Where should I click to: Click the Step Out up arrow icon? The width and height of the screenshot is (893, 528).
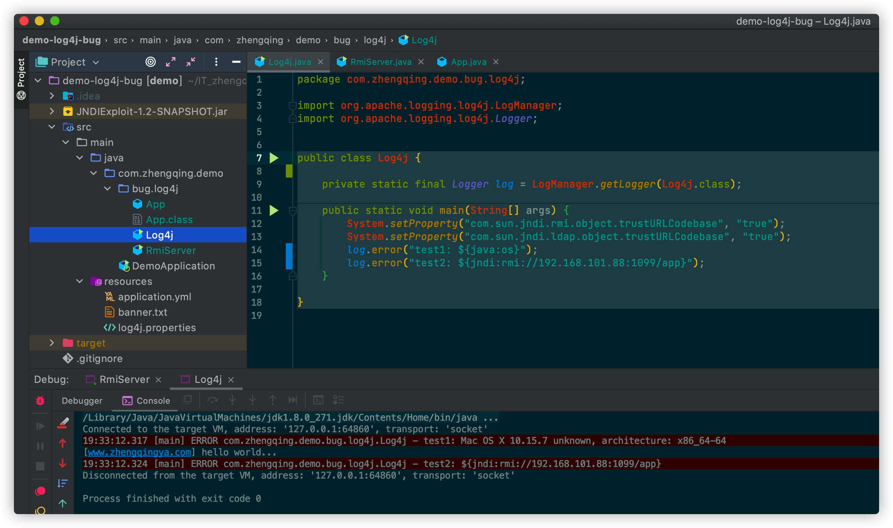click(273, 400)
